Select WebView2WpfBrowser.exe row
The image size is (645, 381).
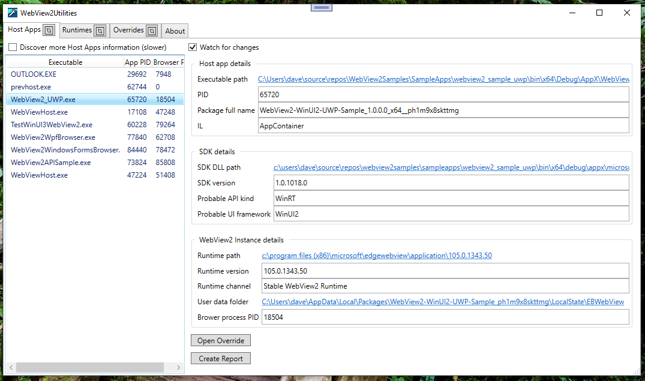95,137
